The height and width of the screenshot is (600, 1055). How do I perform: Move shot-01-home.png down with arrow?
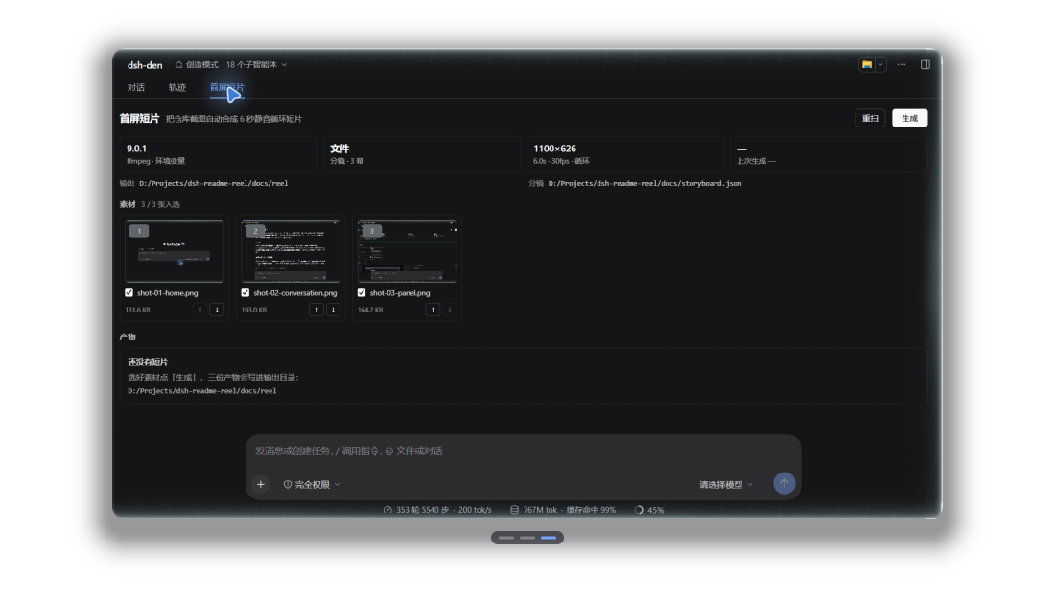tap(217, 310)
